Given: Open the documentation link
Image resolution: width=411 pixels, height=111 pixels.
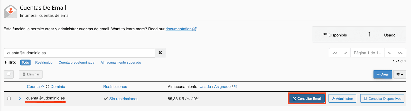Looking at the screenshot, I should (x=179, y=29).
